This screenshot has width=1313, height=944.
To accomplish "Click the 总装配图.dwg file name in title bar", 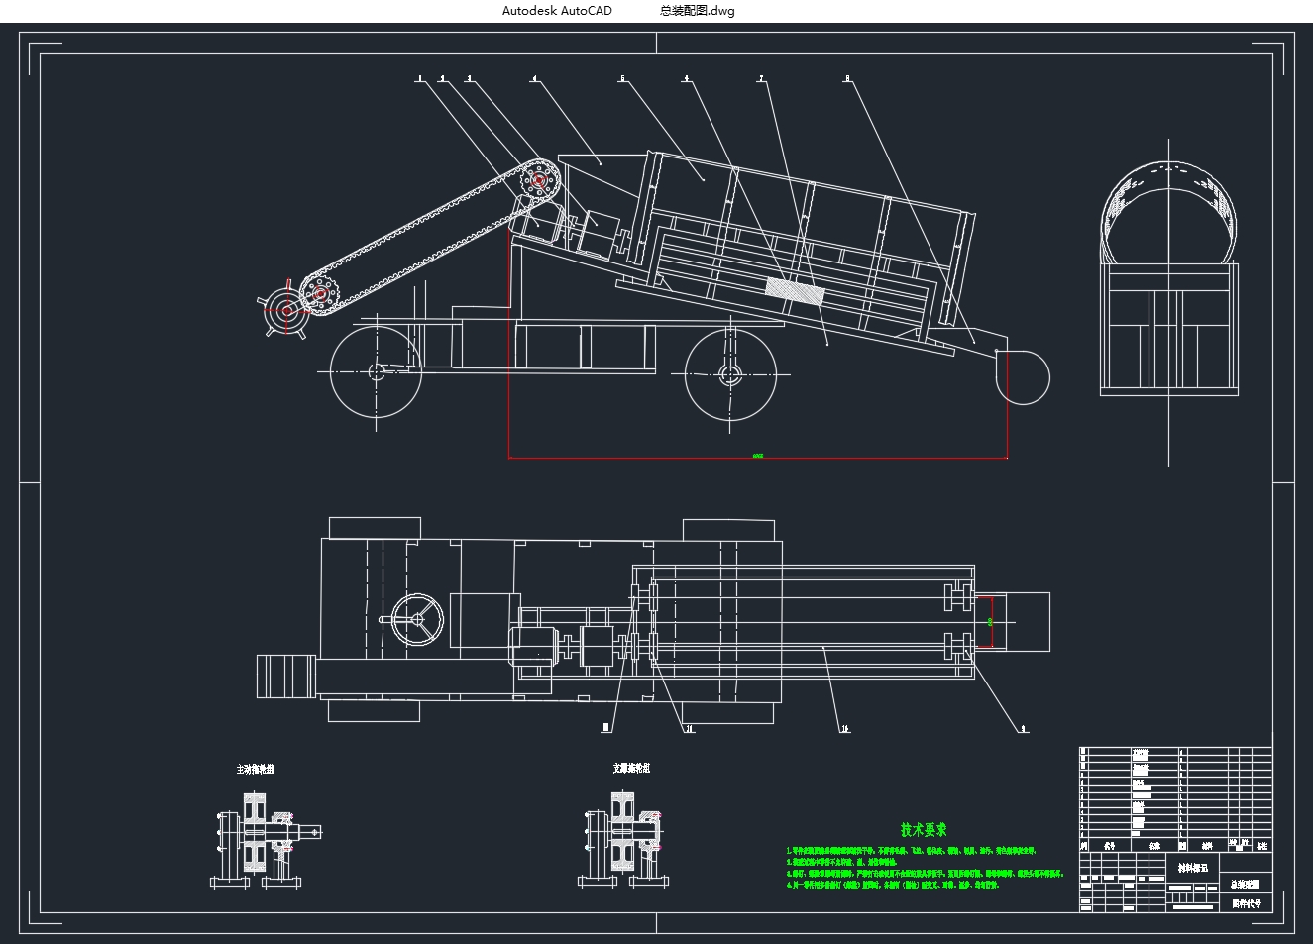I will click(x=697, y=11).
